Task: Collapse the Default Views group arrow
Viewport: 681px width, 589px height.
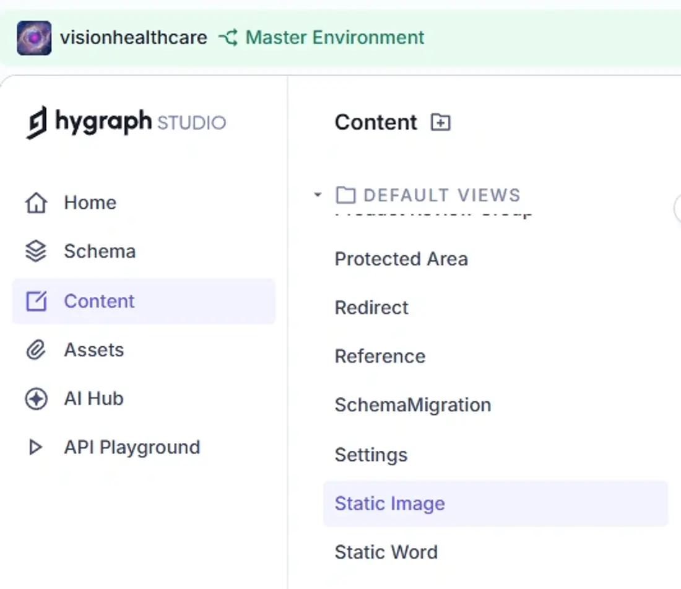Action: pos(318,194)
